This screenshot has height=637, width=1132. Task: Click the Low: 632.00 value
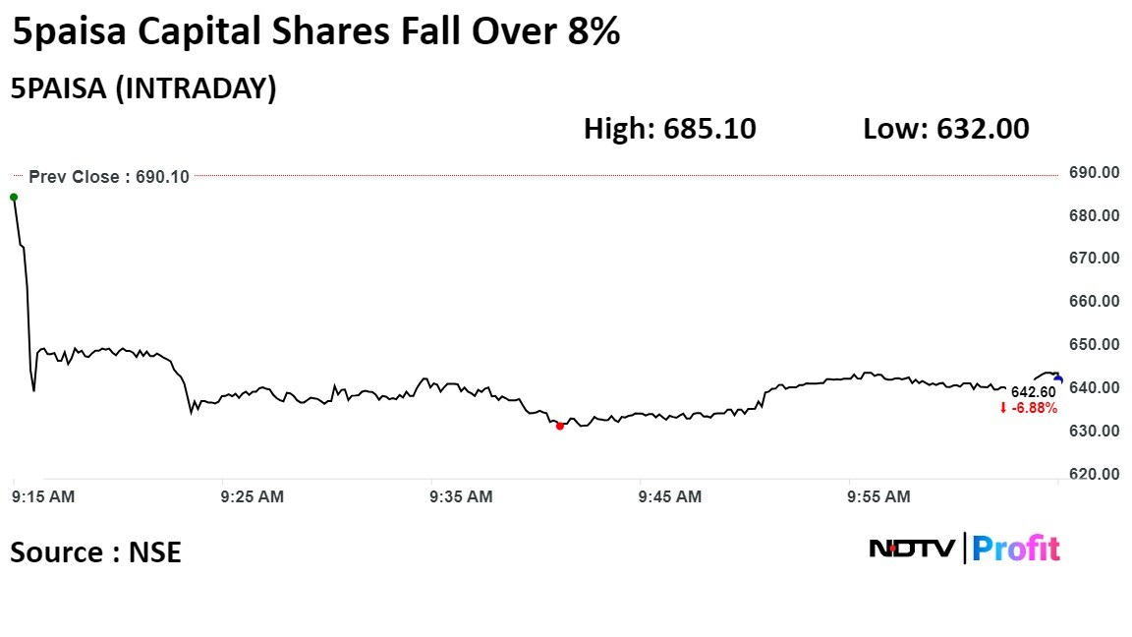pyautogui.click(x=946, y=128)
